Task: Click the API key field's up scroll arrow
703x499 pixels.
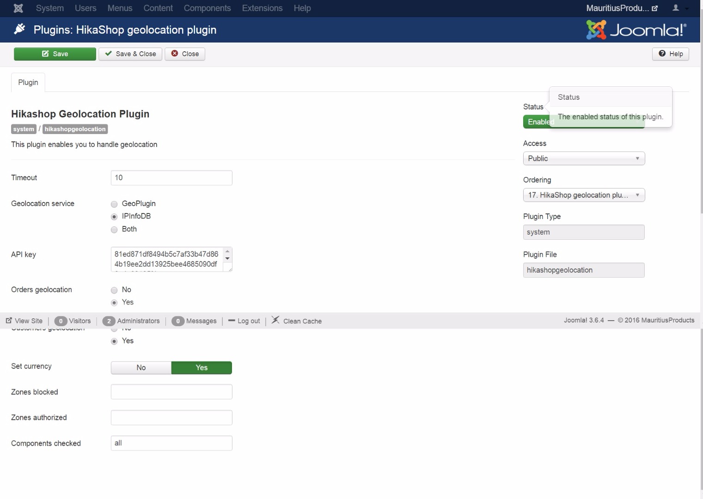Action: pyautogui.click(x=227, y=252)
